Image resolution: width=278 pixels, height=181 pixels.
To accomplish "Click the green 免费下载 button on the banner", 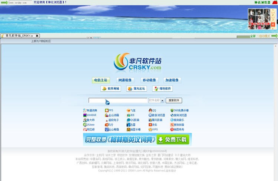I will (173, 140).
